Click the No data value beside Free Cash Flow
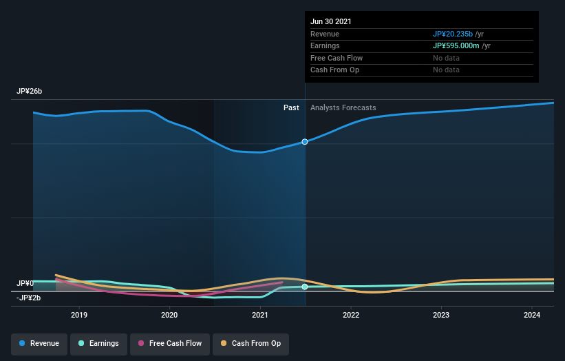565x361 pixels. [446, 58]
